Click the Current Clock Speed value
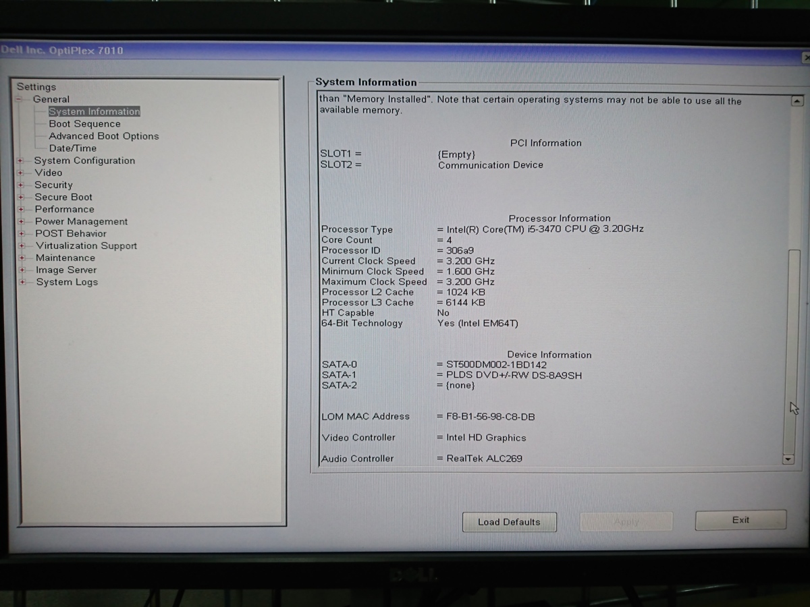Screen dimensions: 810x607 (470, 261)
